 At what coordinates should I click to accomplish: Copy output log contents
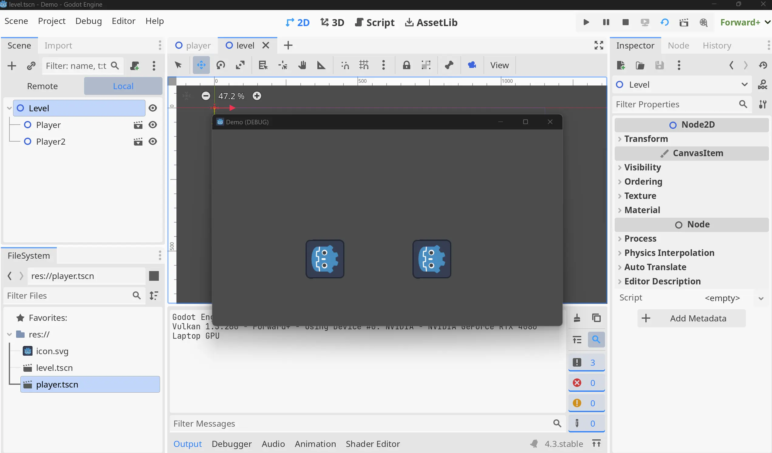click(x=596, y=318)
